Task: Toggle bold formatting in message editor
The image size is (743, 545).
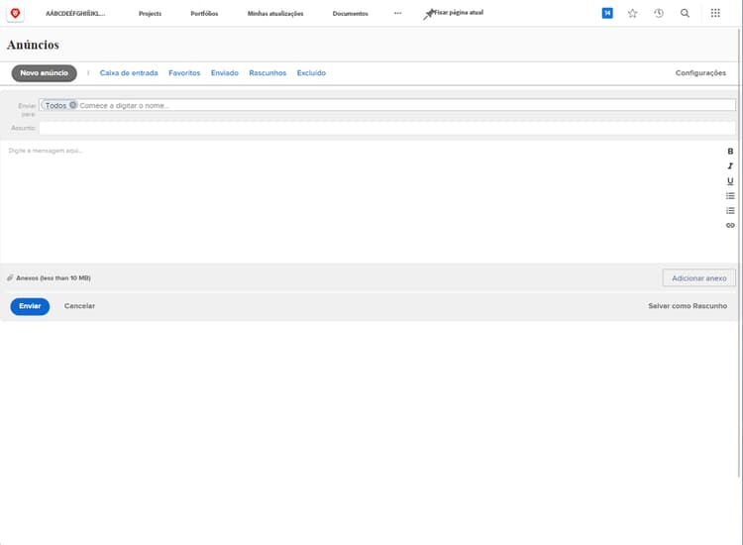Action: pos(730,152)
